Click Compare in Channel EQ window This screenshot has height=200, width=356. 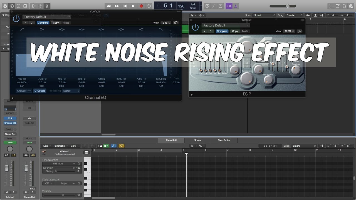[x=43, y=23]
